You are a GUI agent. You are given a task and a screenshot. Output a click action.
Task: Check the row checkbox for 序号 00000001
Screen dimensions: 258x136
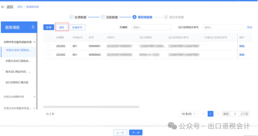coord(49,46)
